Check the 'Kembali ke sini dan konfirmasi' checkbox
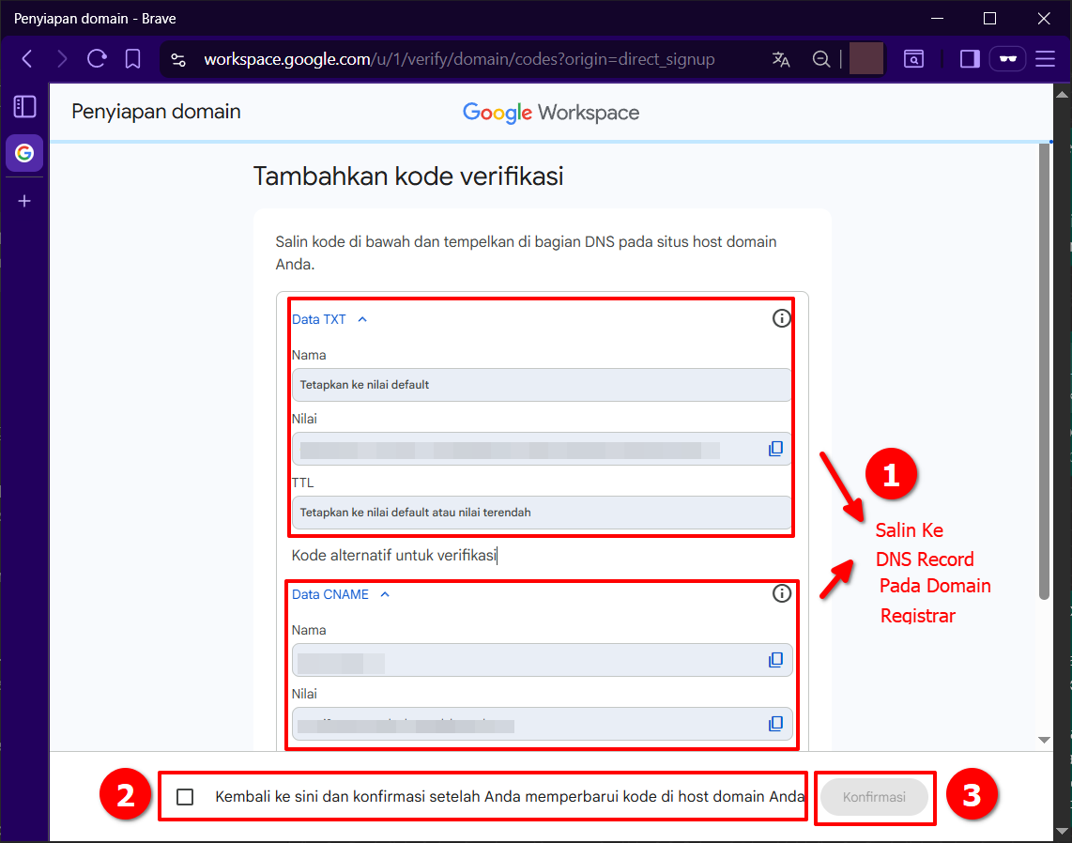 185,796
